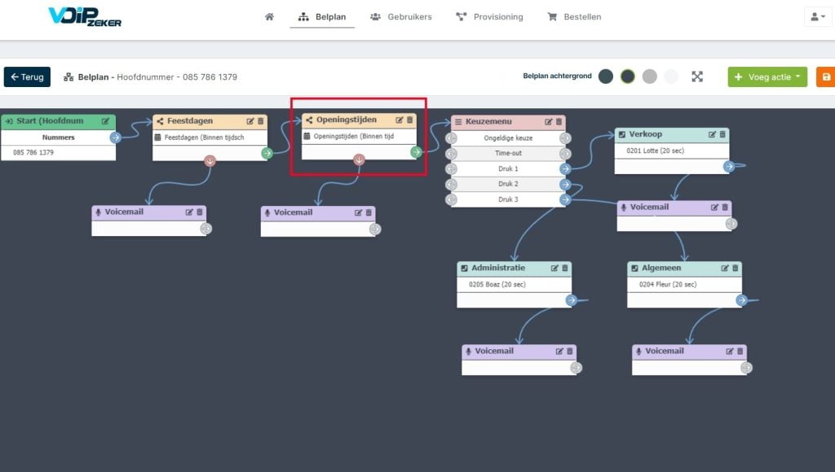Edit the Openingstijden node

[399, 120]
